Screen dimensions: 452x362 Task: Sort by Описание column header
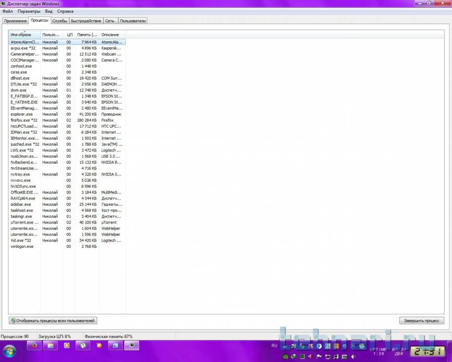coord(112,35)
